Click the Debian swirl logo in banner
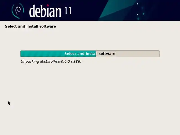Viewport: 180px width, 135px height. point(18,11)
